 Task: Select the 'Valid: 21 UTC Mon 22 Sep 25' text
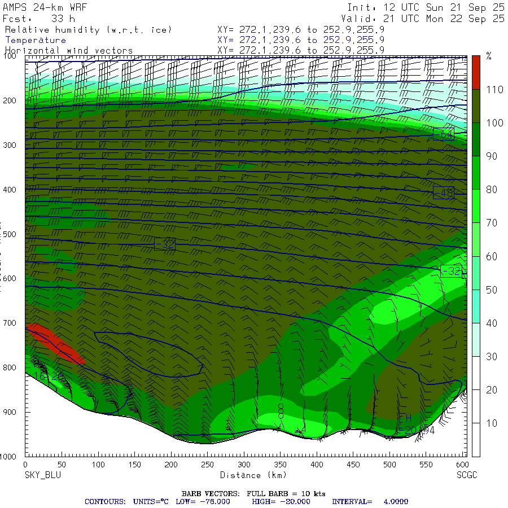(423, 19)
